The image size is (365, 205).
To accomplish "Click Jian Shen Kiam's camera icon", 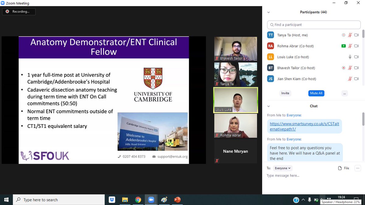I will (x=356, y=79).
